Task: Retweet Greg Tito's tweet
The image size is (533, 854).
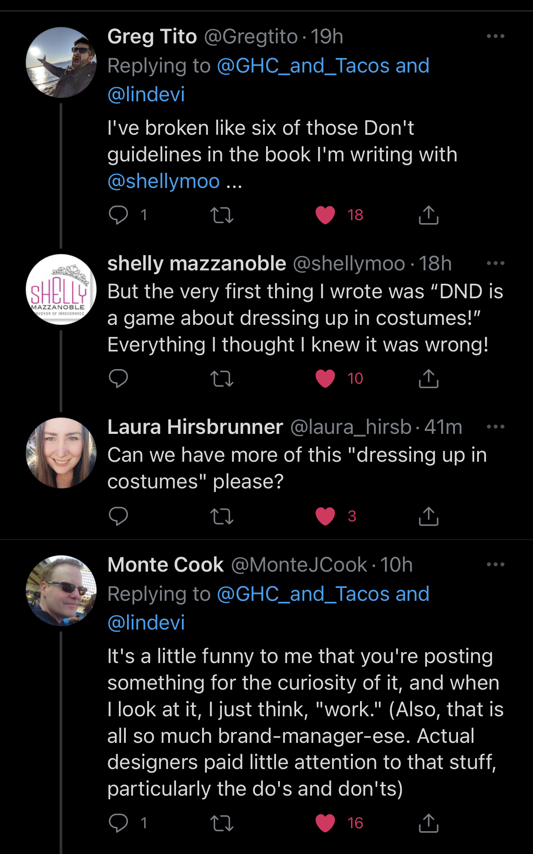Action: (x=222, y=215)
